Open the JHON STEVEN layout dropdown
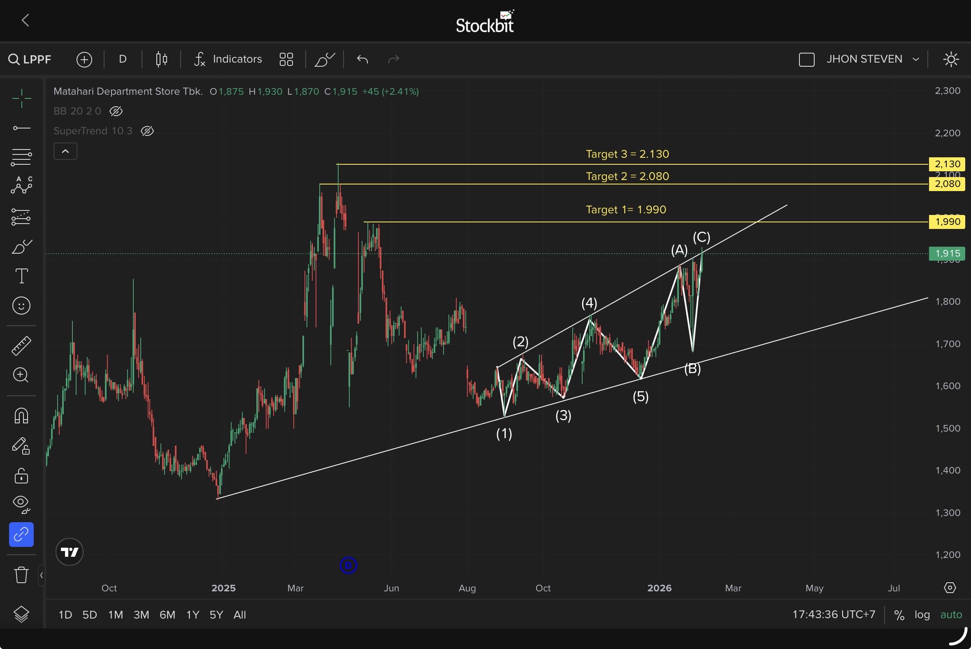Image resolution: width=971 pixels, height=649 pixels. (864, 59)
